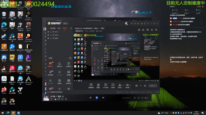
Task: Open Edge from taskbar
Action: 8,113
